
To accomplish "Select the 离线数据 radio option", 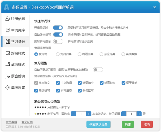I will (123, 54).
